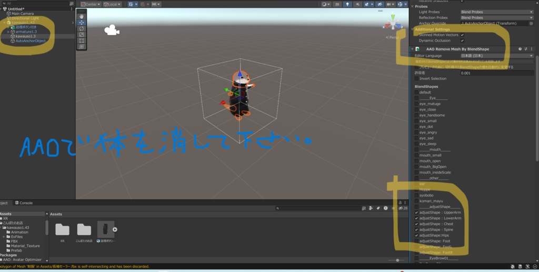Click the scene orientation axis gizmo
This screenshot has height=272, width=539.
[393, 22]
